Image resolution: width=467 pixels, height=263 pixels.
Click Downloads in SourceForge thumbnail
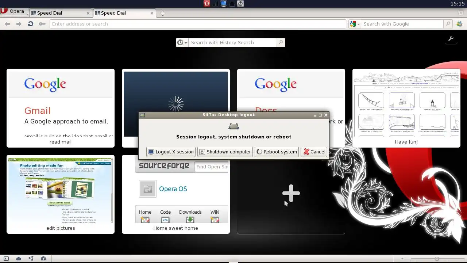tap(190, 212)
